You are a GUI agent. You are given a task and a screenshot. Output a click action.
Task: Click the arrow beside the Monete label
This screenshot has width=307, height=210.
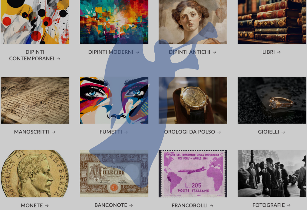coord(47,206)
